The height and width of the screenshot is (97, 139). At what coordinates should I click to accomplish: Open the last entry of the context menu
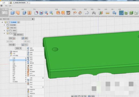pyautogui.click(x=18, y=82)
